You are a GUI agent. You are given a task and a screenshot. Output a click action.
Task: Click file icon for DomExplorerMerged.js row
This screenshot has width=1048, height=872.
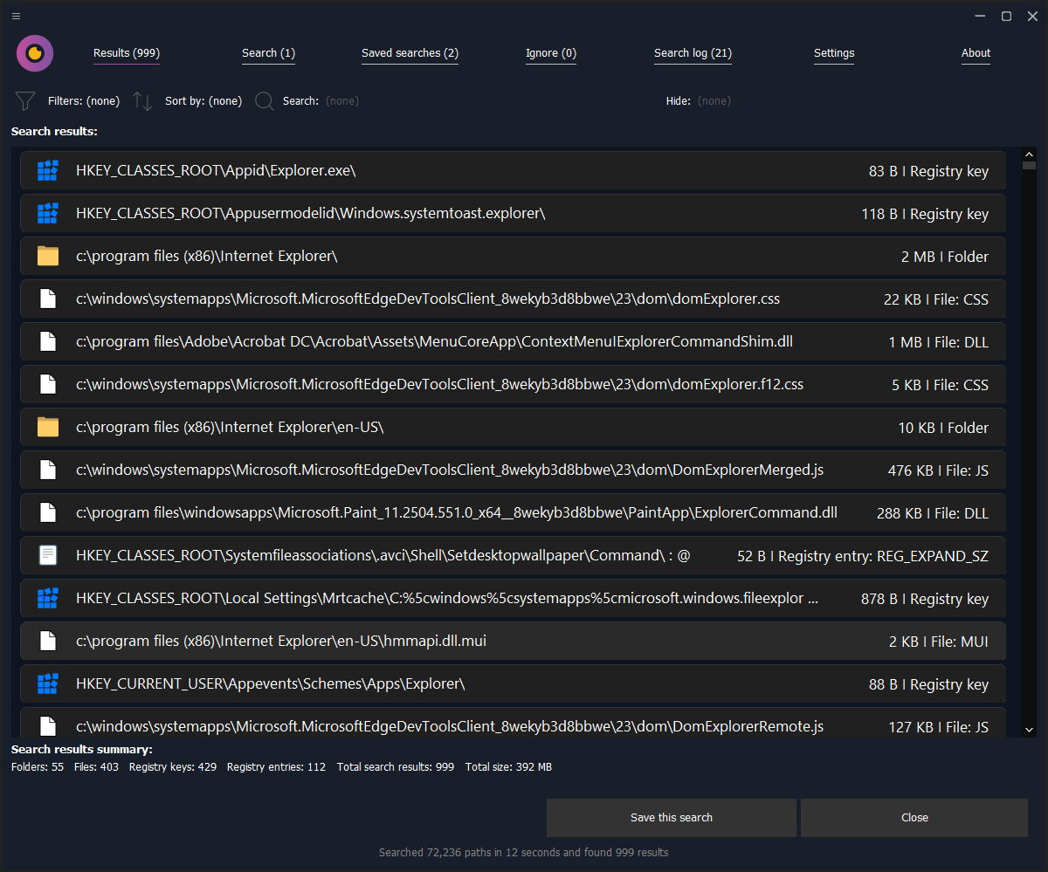[48, 470]
